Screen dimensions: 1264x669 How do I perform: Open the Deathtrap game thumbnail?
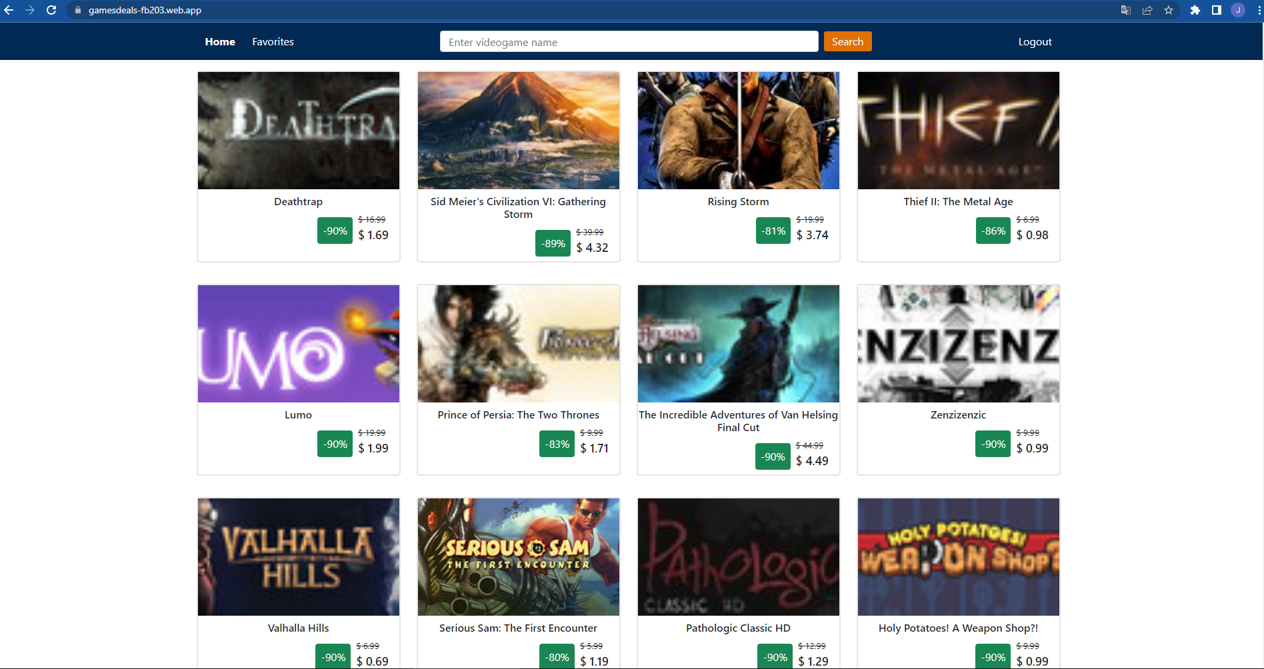(x=299, y=131)
